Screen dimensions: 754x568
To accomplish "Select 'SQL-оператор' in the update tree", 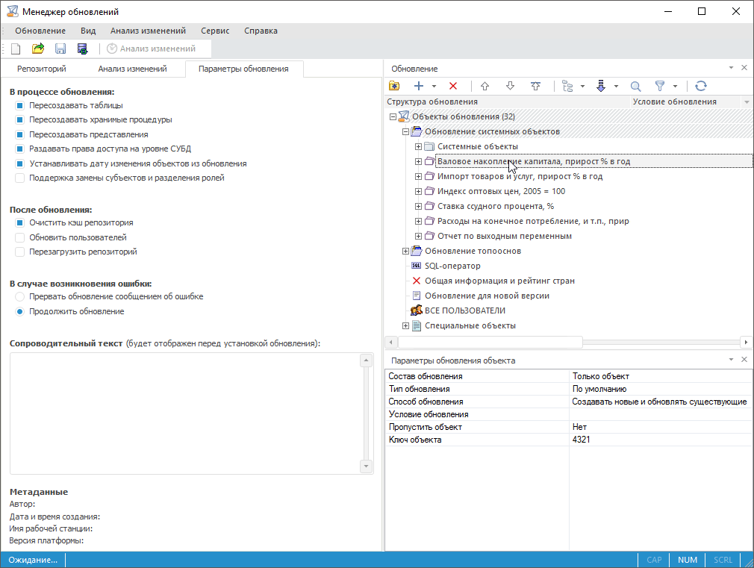I will (452, 266).
